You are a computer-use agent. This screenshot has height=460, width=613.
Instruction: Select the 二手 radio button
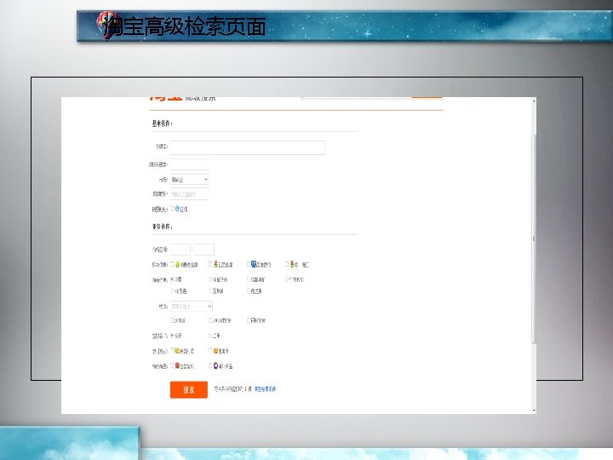tap(210, 336)
